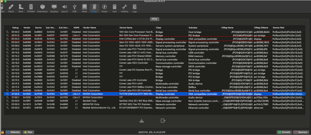
Task: Sort by the ASPM column header
Action: 76,28
